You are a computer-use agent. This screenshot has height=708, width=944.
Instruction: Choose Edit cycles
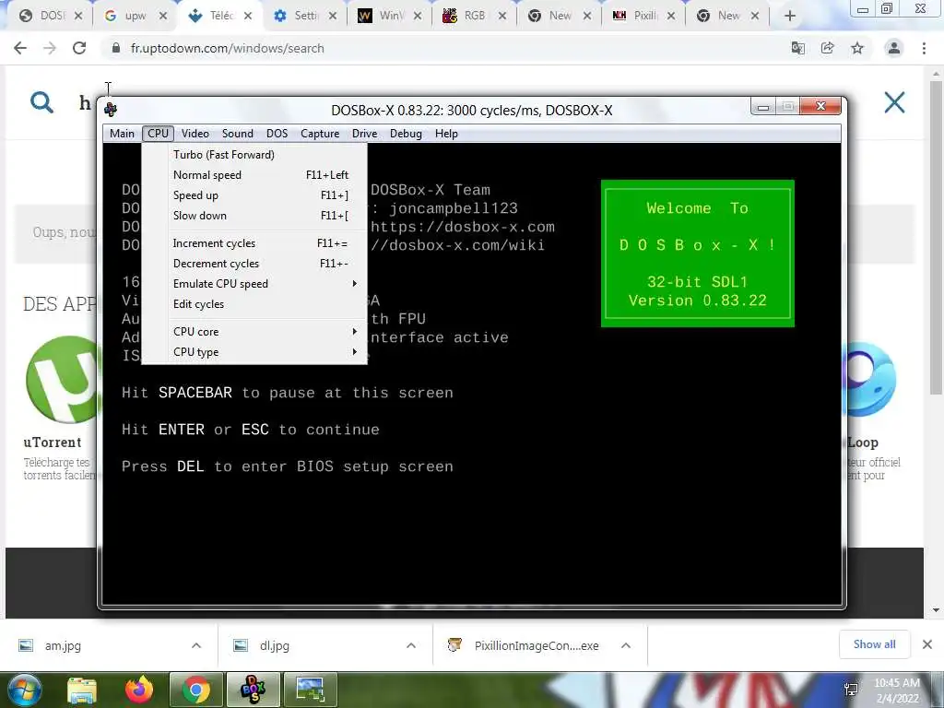(254, 304)
